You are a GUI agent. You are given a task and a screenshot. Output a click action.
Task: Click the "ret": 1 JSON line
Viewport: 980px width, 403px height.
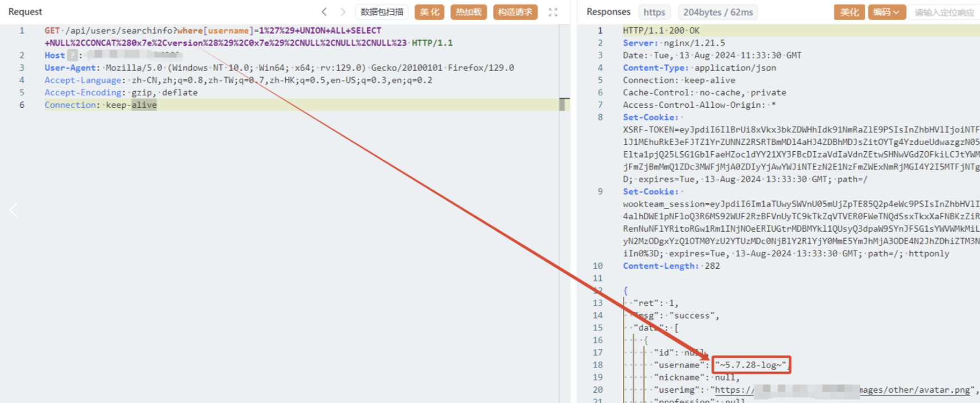(x=656, y=303)
